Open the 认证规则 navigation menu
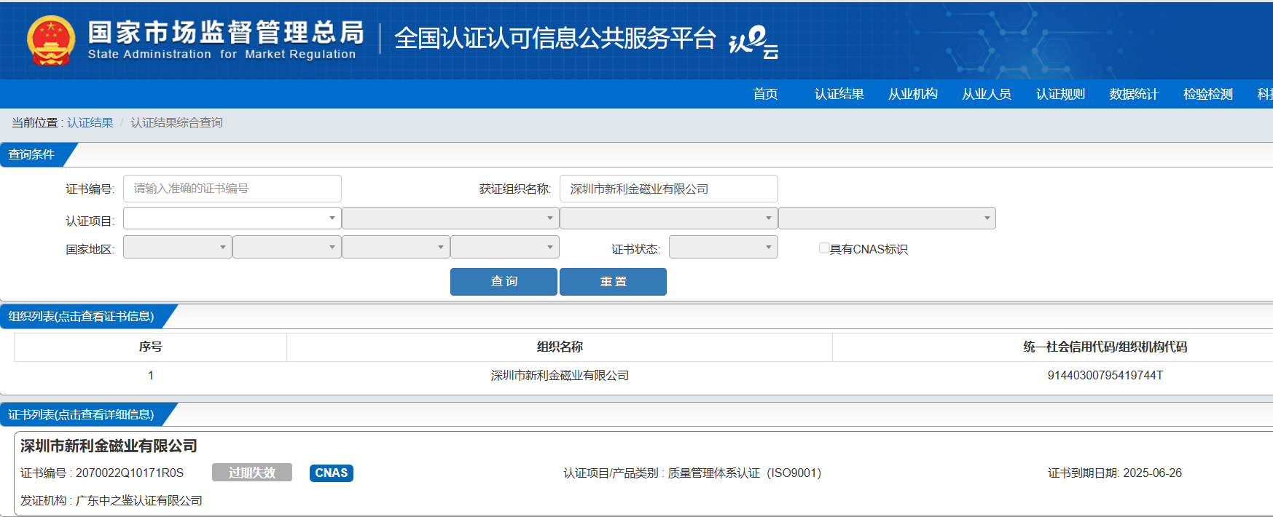 pos(1060,94)
